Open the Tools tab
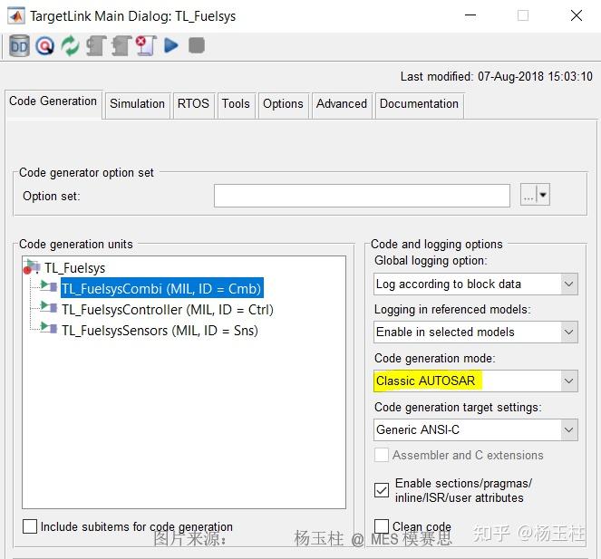The height and width of the screenshot is (559, 601). tap(236, 104)
